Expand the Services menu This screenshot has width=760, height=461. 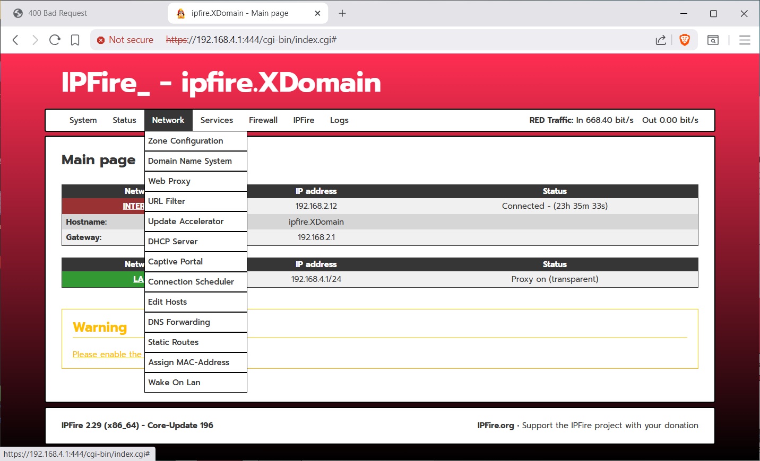tap(217, 120)
